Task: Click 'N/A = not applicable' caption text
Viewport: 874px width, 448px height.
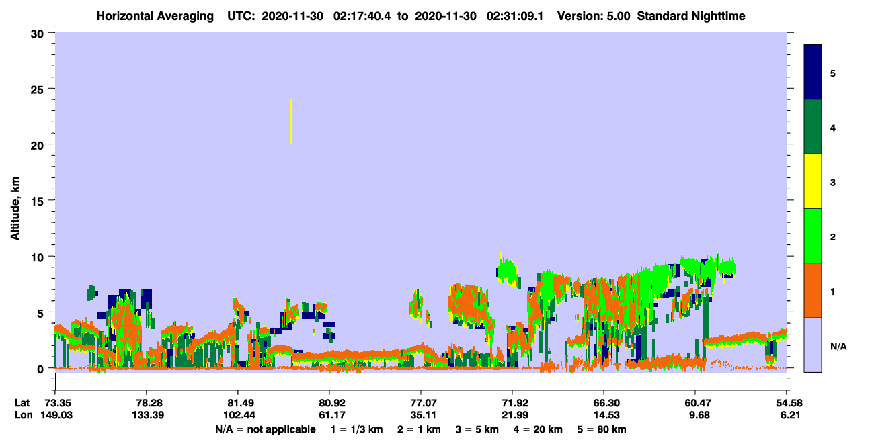Action: point(265,429)
